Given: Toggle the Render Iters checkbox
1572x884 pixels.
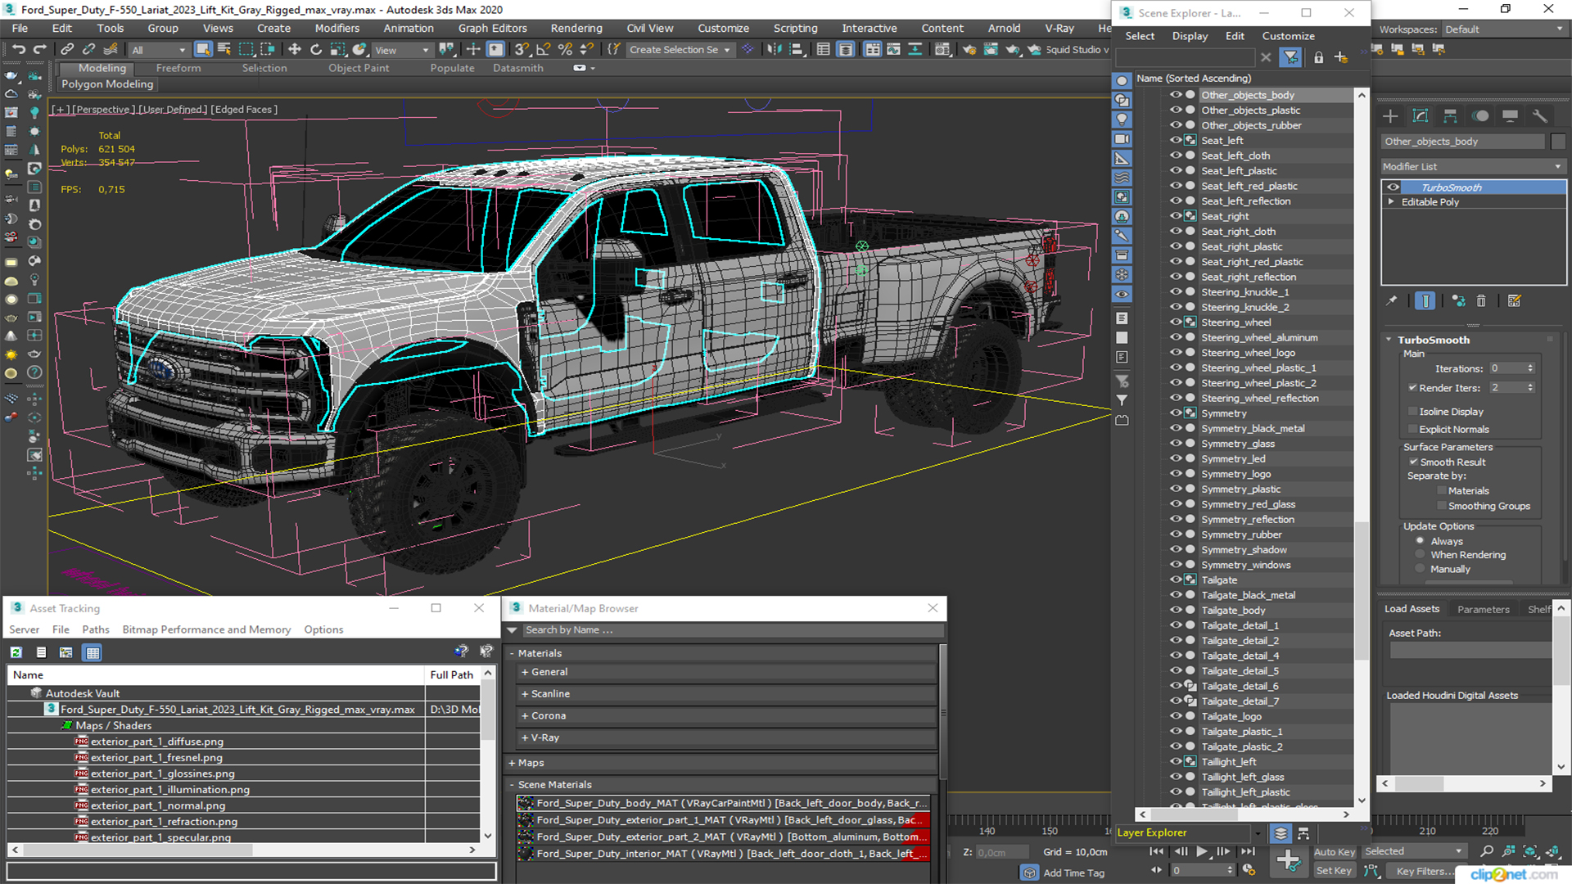Looking at the screenshot, I should [x=1412, y=388].
